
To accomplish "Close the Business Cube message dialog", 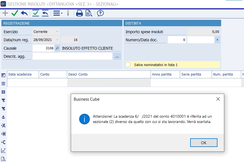I will pyautogui.click(x=218, y=99).
